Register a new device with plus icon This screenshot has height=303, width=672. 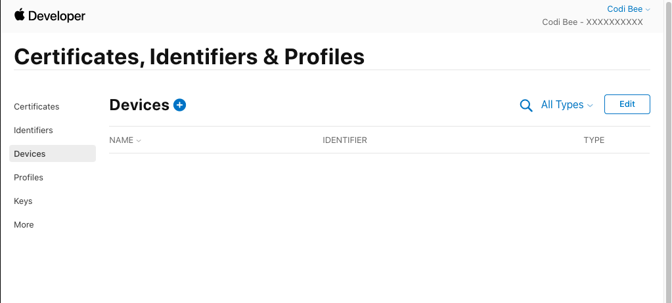[x=180, y=105]
